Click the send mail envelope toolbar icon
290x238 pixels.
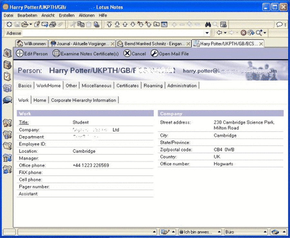click(x=45, y=24)
